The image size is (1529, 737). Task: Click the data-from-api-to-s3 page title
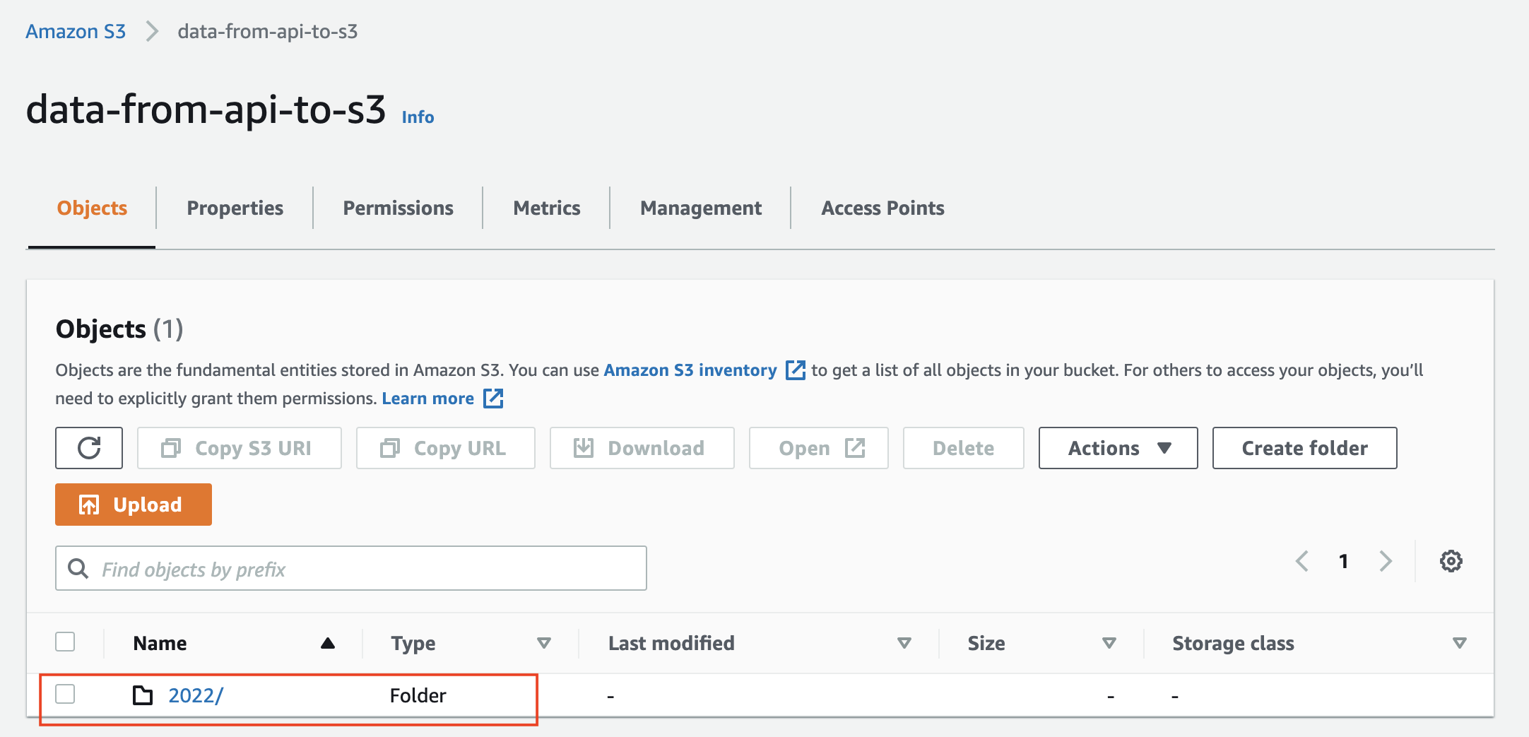[x=206, y=110]
